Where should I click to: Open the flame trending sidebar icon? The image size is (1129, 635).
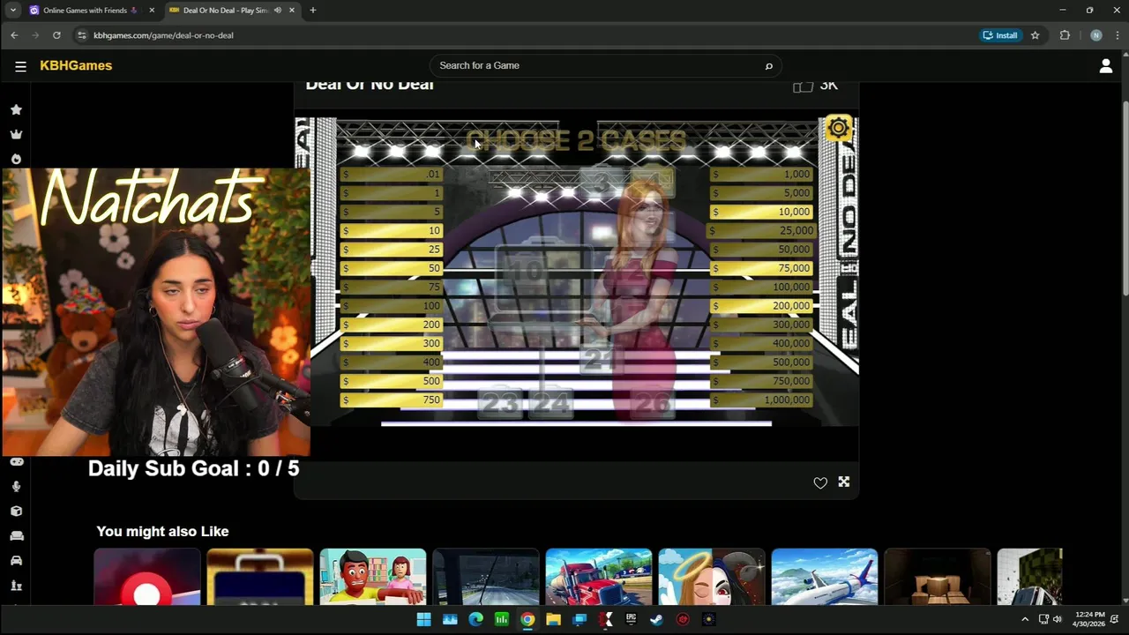coord(16,159)
